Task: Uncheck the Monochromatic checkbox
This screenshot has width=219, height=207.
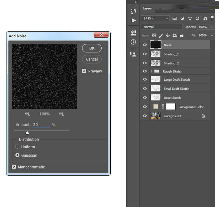Action: pyautogui.click(x=14, y=167)
